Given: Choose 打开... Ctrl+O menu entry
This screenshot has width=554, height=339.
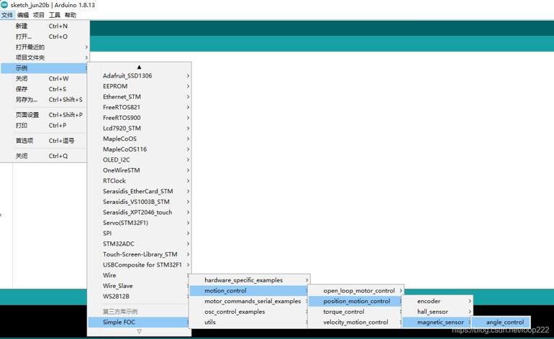Looking at the screenshot, I should [45, 37].
